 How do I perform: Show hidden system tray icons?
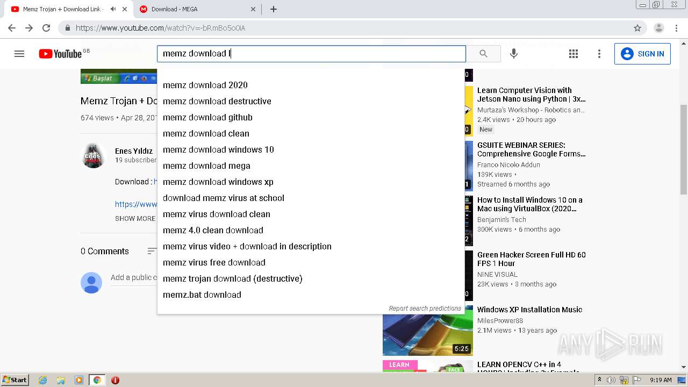point(600,380)
